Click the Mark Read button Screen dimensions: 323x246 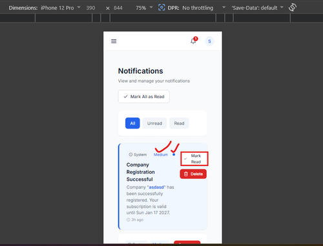194,159
